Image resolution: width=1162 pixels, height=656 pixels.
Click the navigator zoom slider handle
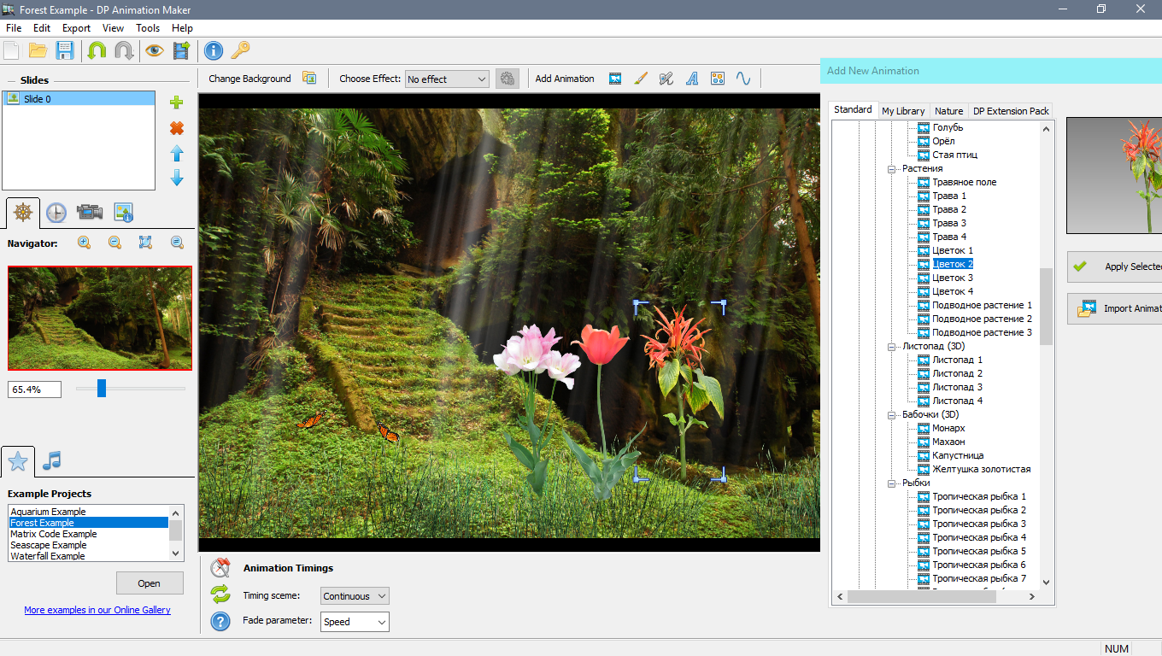tap(102, 389)
